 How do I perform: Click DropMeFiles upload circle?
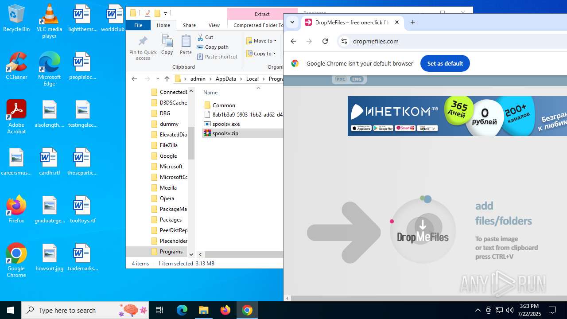423,230
